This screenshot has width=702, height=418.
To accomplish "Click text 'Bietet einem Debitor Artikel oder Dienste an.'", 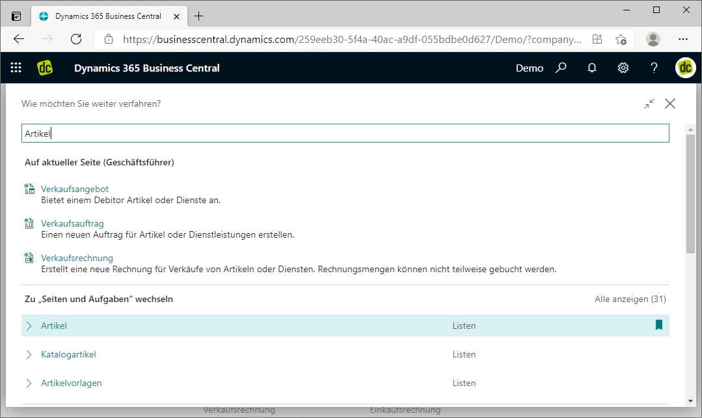I will coord(131,201).
